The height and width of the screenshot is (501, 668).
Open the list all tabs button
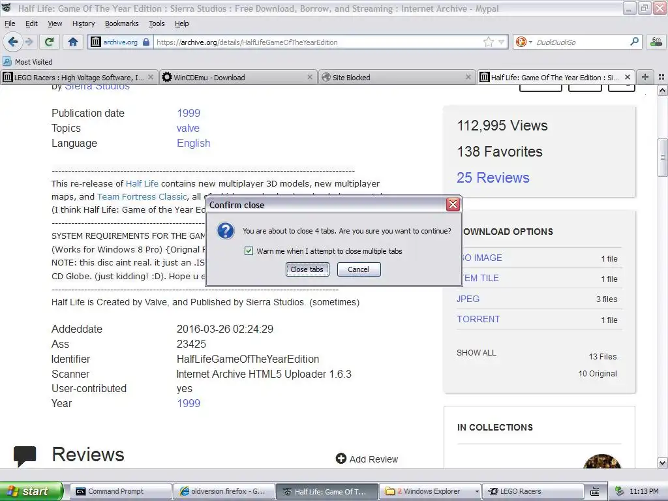coord(661,77)
